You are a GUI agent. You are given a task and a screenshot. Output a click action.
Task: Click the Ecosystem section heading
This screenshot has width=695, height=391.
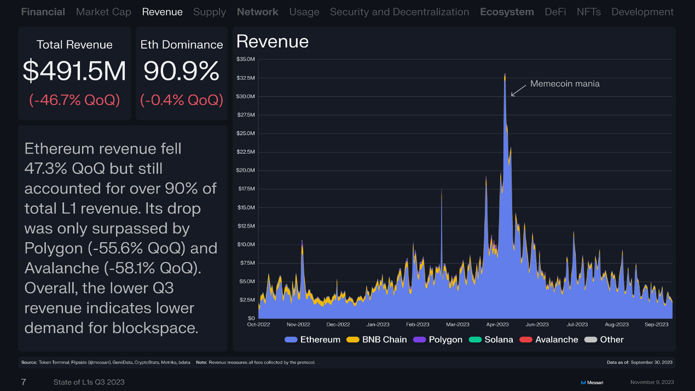click(507, 11)
